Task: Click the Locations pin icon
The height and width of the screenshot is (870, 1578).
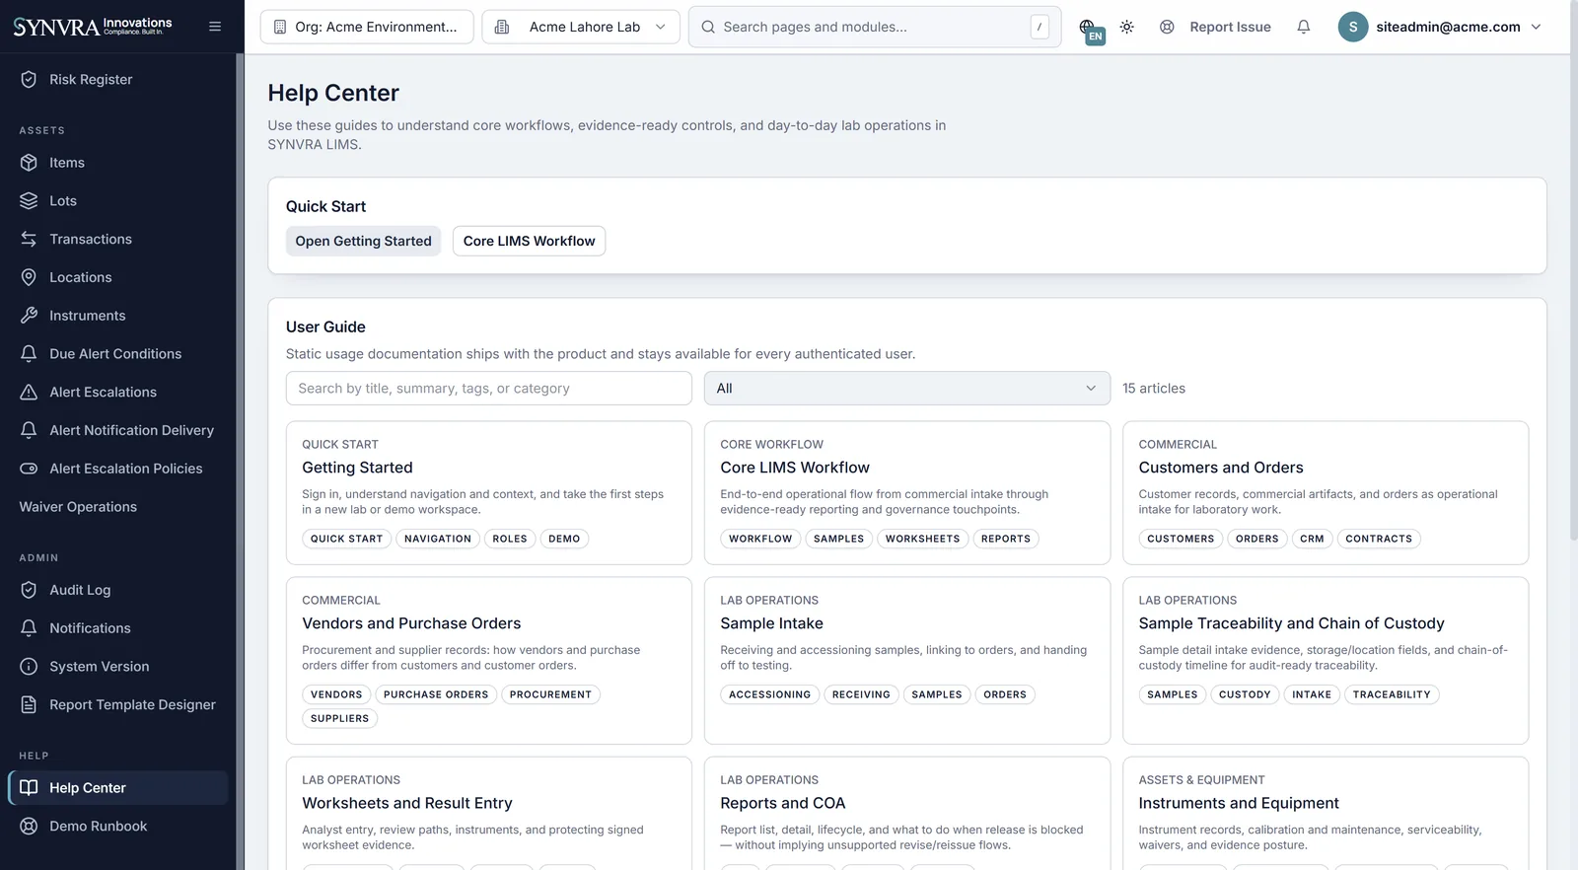Action: click(29, 278)
